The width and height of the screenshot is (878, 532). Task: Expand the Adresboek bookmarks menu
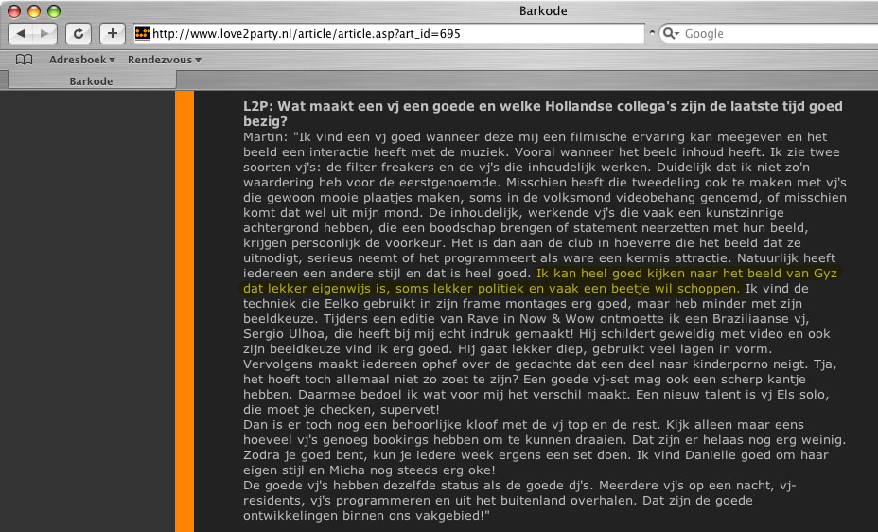click(x=81, y=60)
